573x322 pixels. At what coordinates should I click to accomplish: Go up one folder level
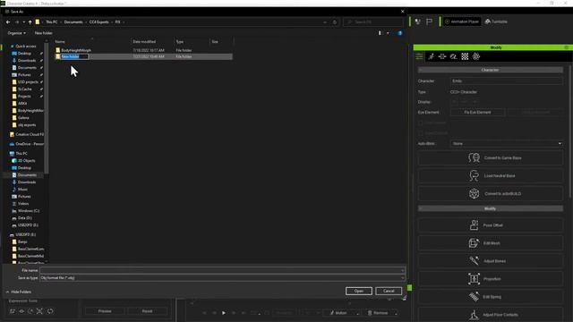tap(30, 21)
